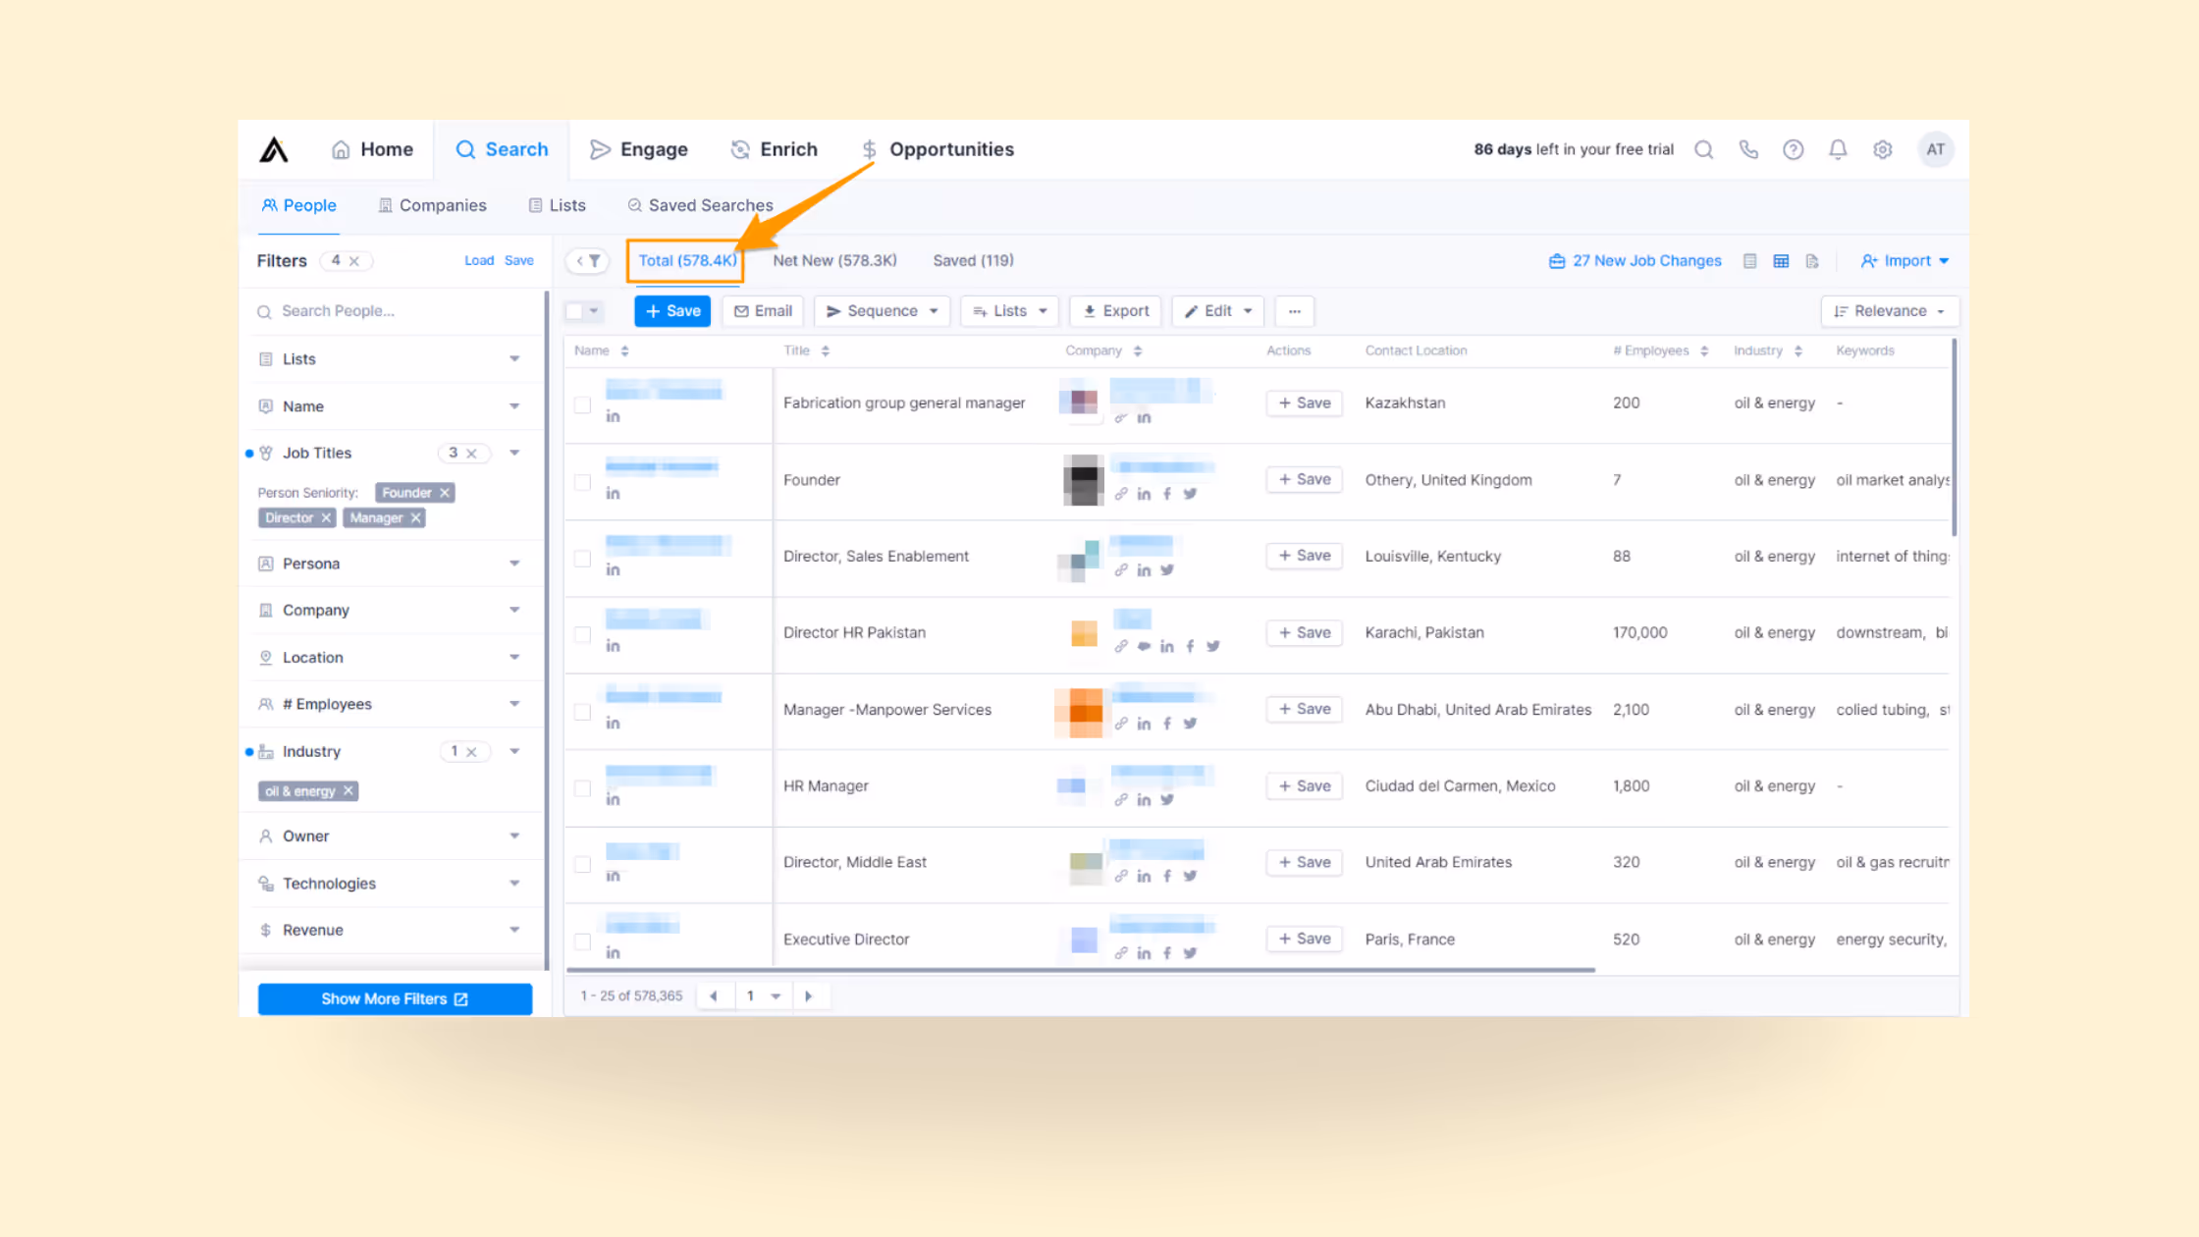Screen dimensions: 2199x1237
Task: Click the phone dialer icon
Action: pos(1748,149)
